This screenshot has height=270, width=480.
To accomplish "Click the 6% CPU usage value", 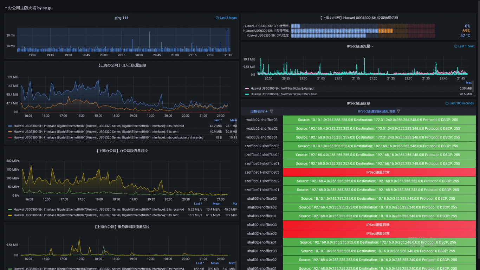I will (x=467, y=26).
